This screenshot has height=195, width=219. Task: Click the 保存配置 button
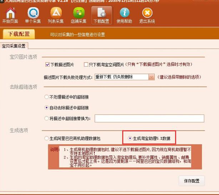coord(192,181)
